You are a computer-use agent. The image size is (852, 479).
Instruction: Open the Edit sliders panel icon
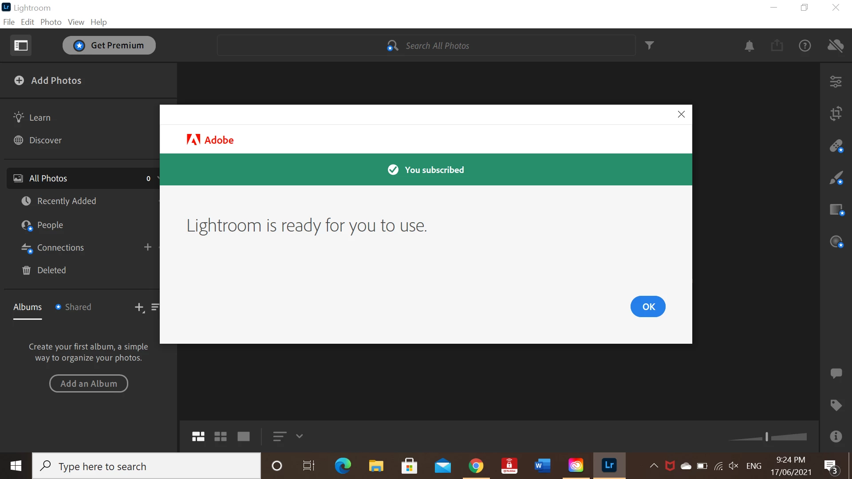[x=836, y=81]
